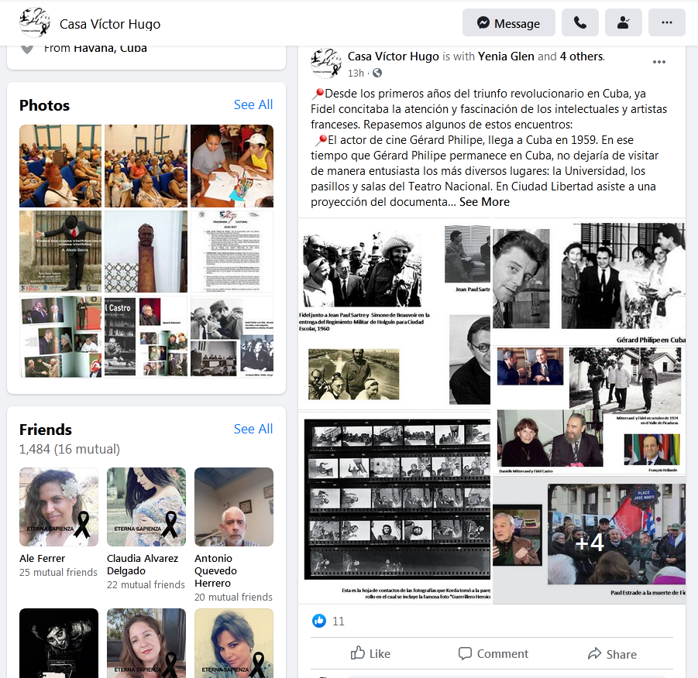Open the Gérard Philipe en Cuba image

pyautogui.click(x=589, y=282)
